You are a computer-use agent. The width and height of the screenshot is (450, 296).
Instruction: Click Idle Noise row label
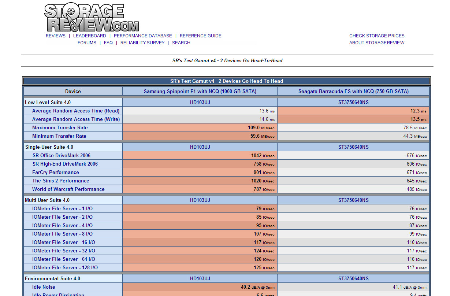coord(44,287)
